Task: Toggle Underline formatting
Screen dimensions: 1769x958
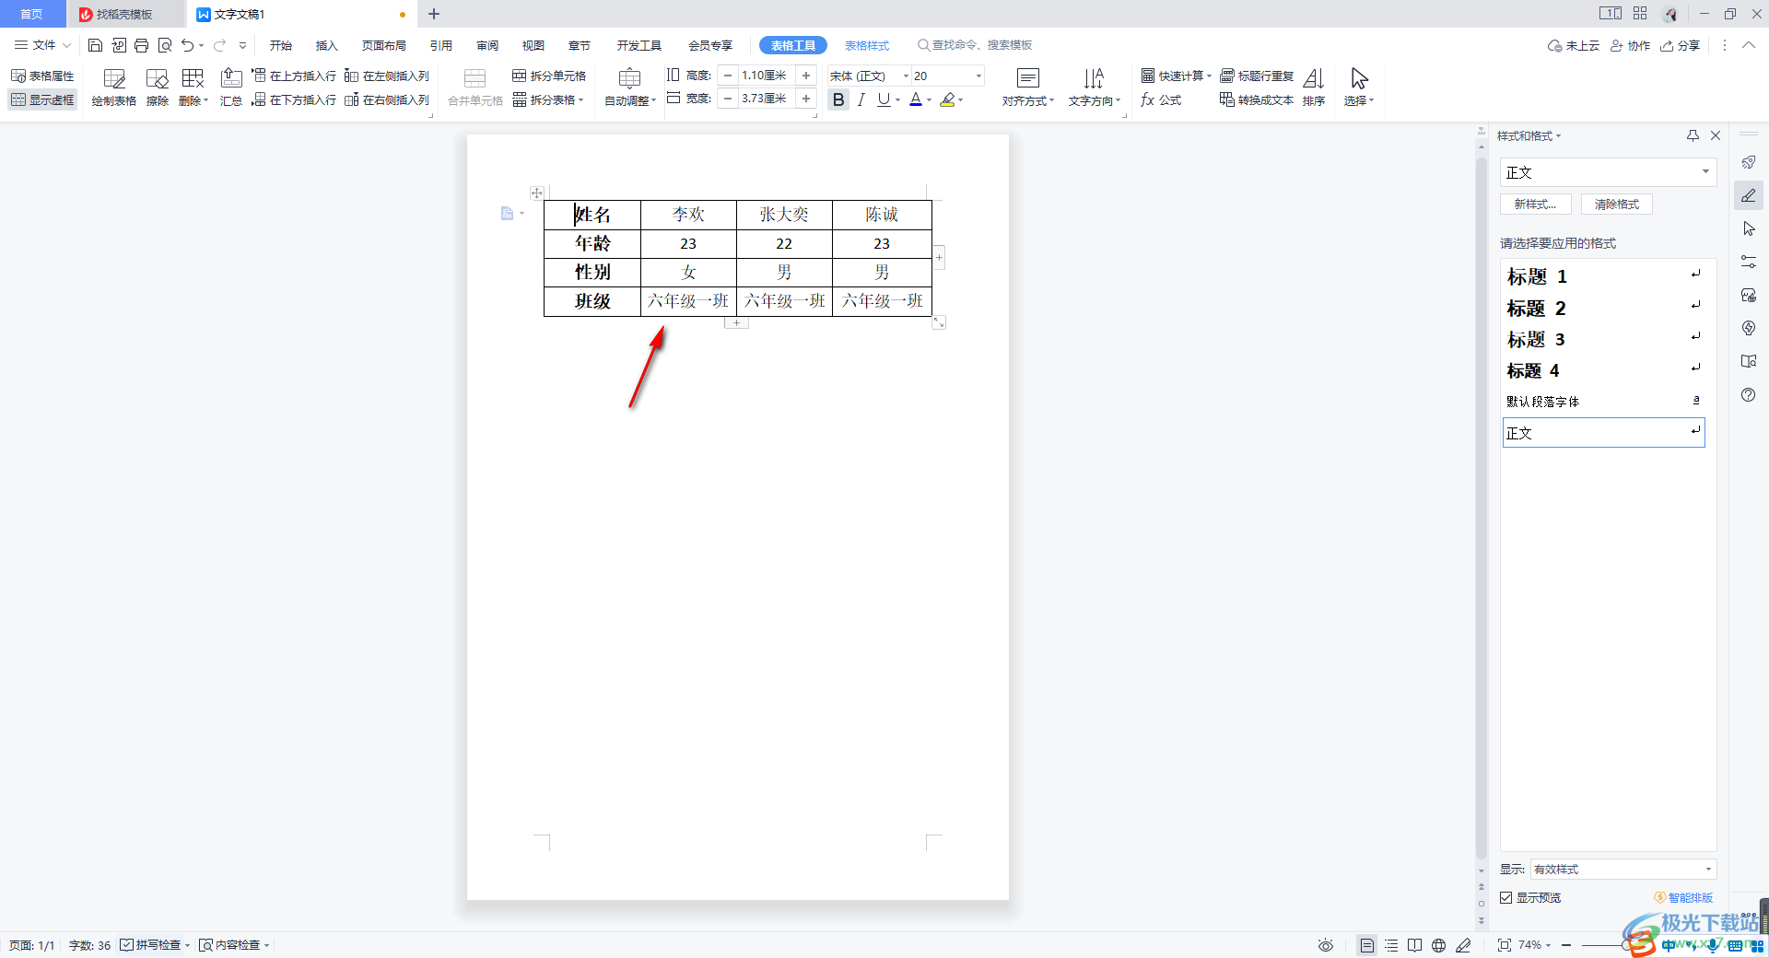Action: [x=884, y=99]
